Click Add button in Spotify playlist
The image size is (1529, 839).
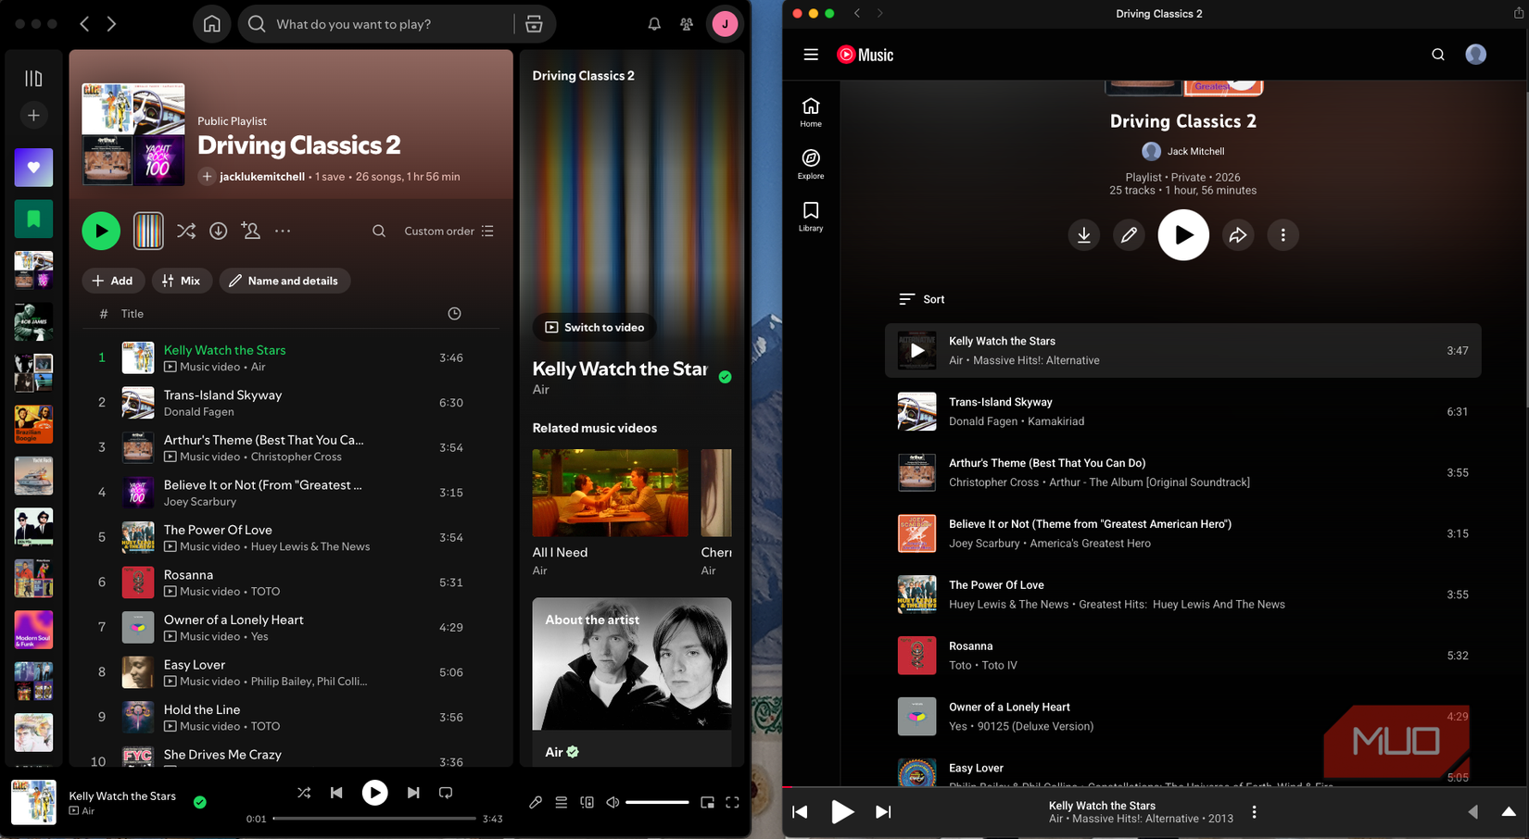(x=113, y=281)
